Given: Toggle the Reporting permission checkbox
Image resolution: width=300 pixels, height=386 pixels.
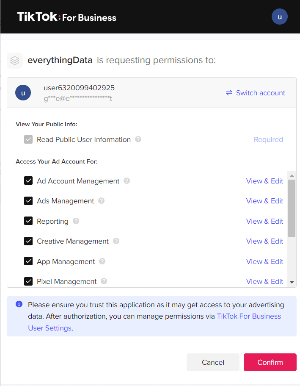Looking at the screenshot, I should pos(28,221).
